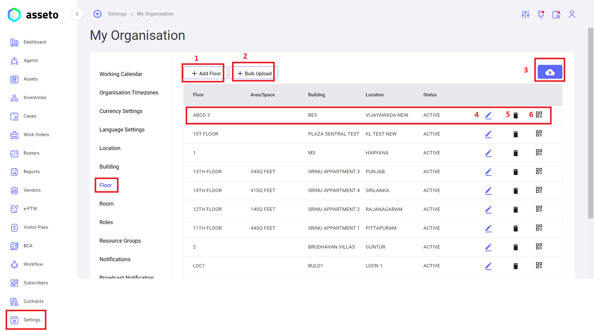Open Work Orders from sidebar
This screenshot has width=594, height=331.
(x=30, y=135)
